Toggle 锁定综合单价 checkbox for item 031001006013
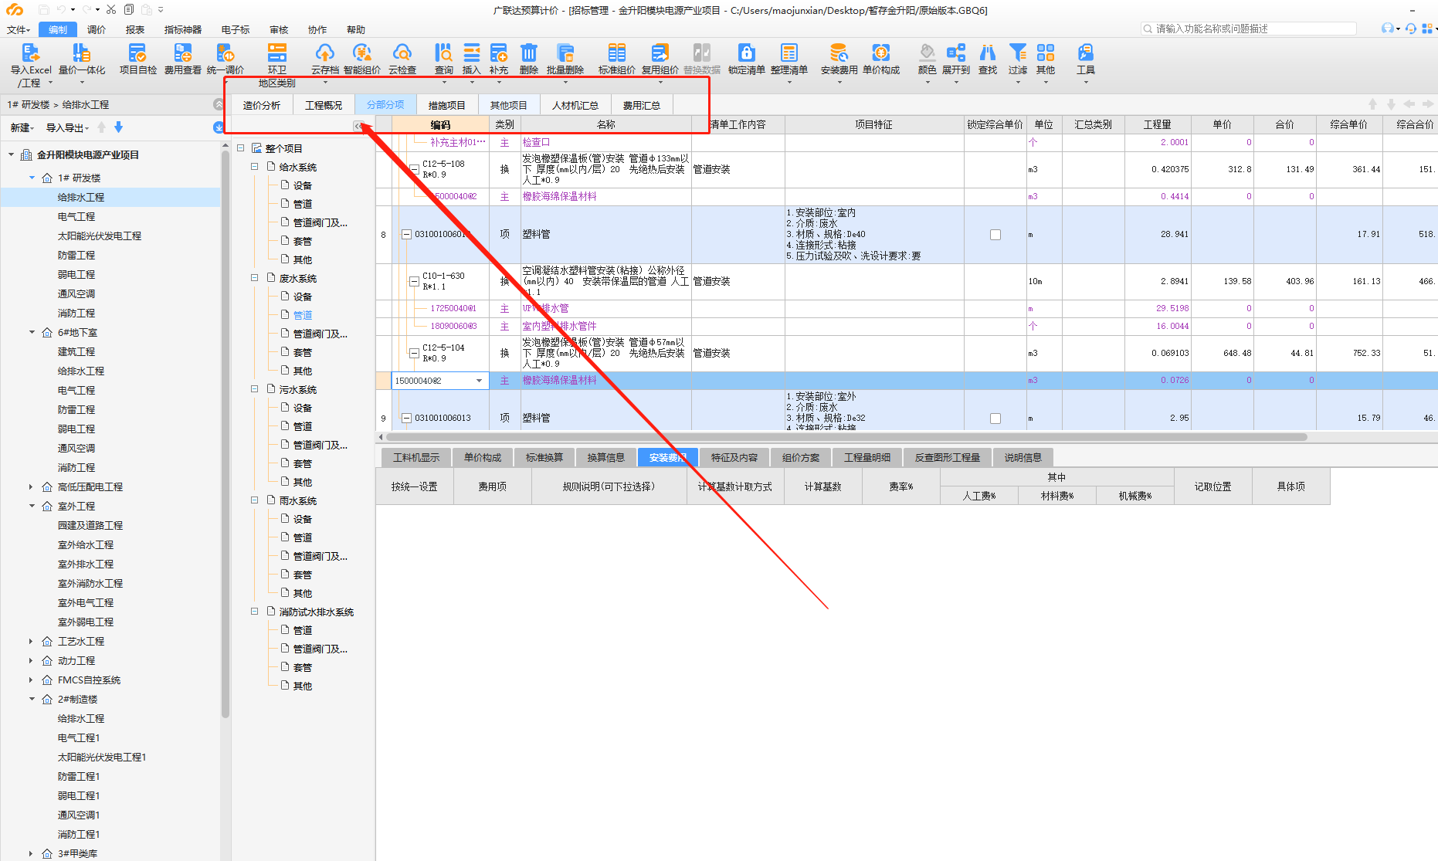The width and height of the screenshot is (1438, 861). click(x=995, y=419)
